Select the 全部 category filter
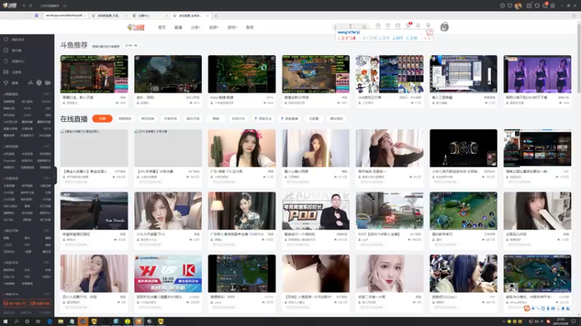Viewport: 581px width, 326px height. click(102, 119)
